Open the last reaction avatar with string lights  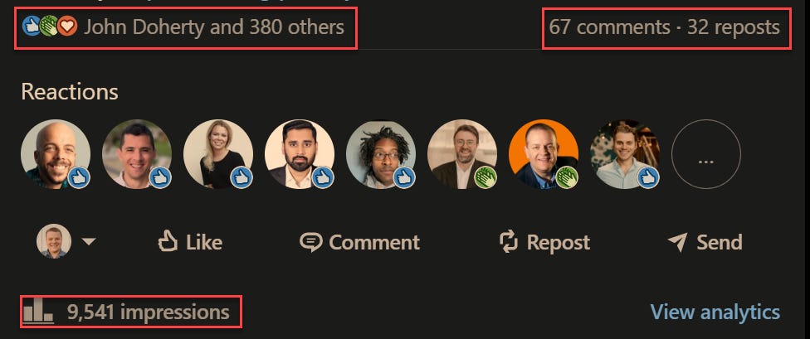(625, 154)
